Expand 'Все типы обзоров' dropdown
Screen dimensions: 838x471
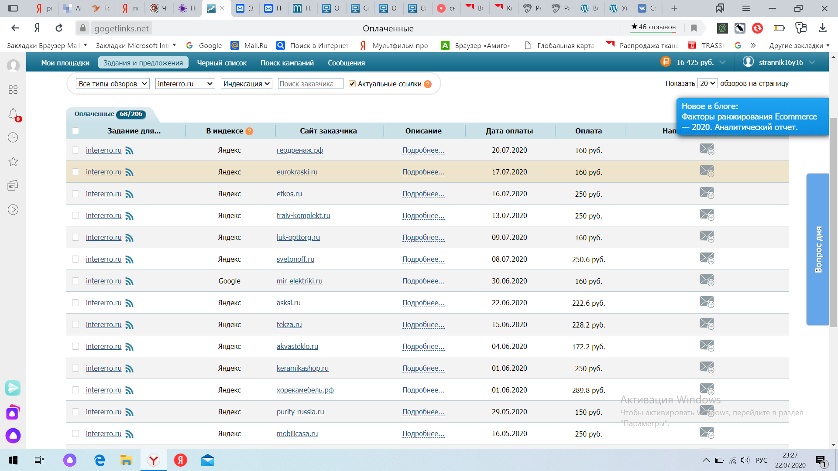pos(113,84)
